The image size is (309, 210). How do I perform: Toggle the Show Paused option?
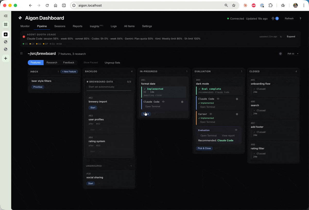point(91,63)
